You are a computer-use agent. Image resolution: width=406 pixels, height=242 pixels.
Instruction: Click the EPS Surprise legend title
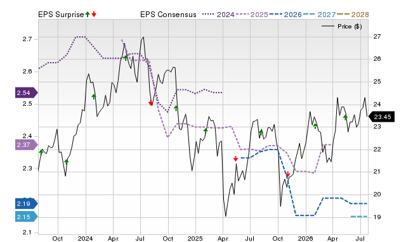click(61, 15)
